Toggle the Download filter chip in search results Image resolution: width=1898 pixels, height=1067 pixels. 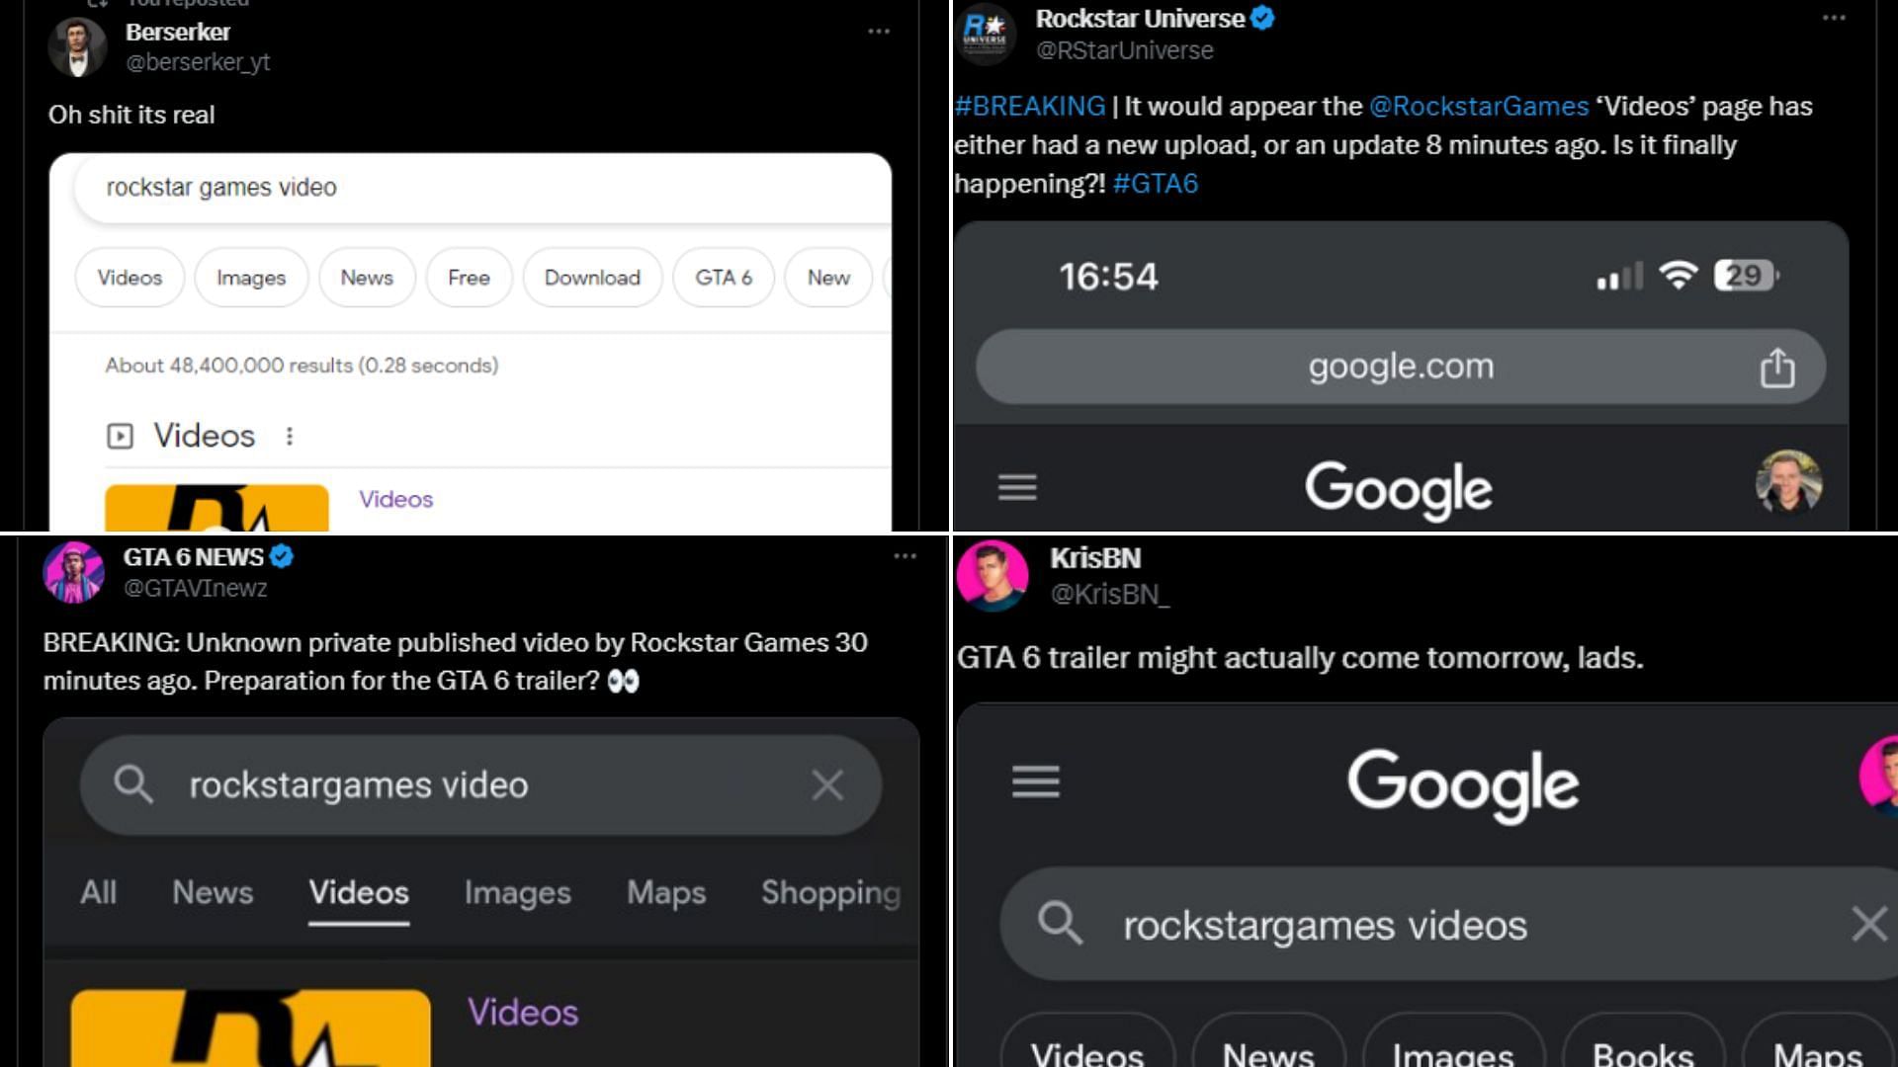(592, 278)
